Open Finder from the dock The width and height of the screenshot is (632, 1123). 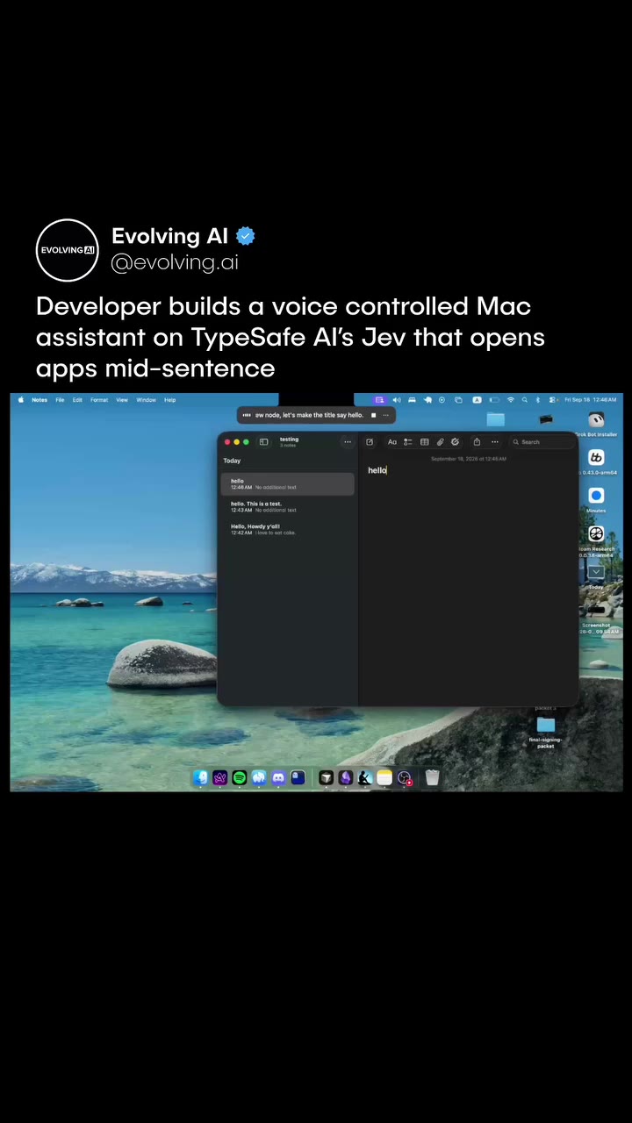(201, 777)
